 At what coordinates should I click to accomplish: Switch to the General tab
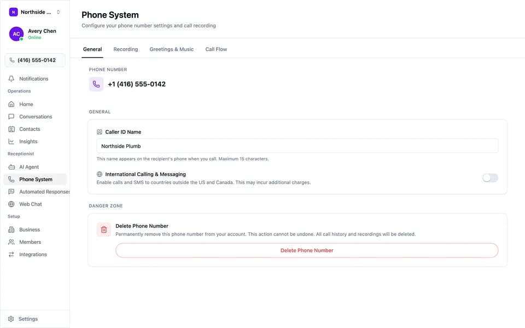(x=92, y=49)
